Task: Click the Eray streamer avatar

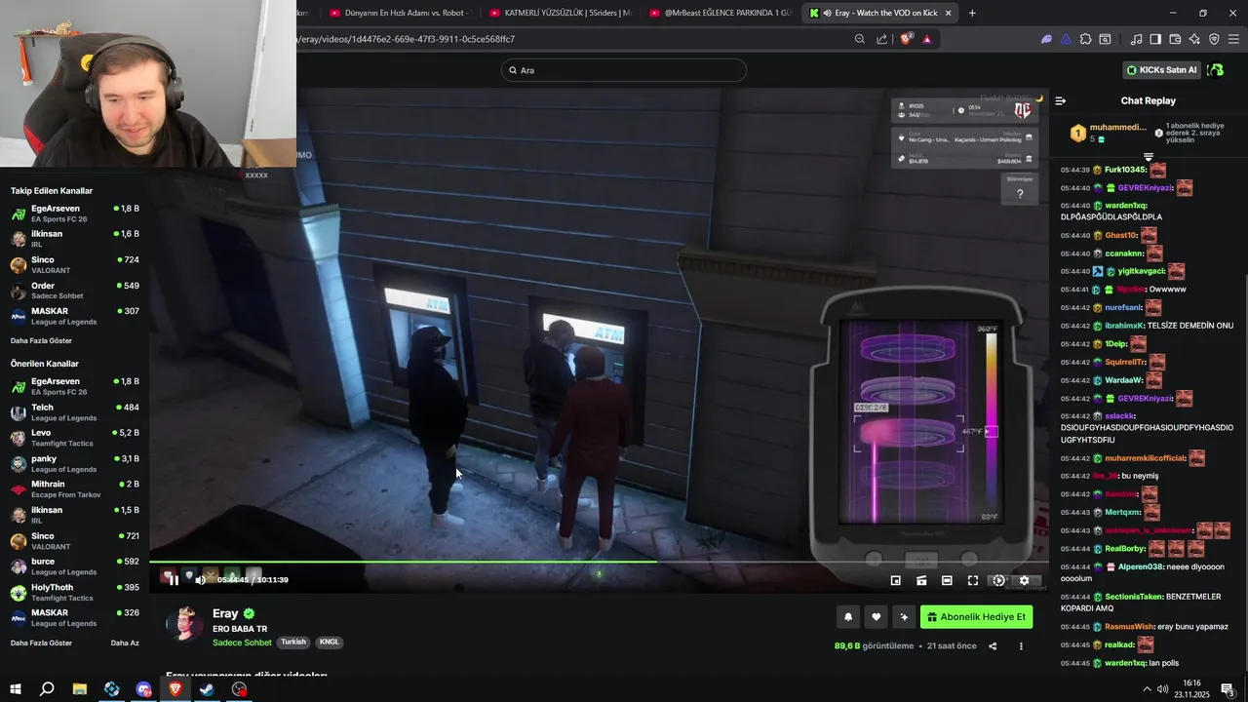Action: (184, 624)
